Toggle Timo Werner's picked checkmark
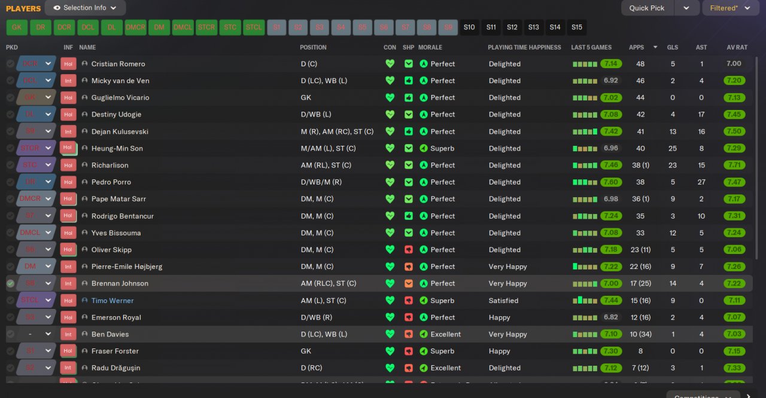766x398 pixels. (x=10, y=301)
